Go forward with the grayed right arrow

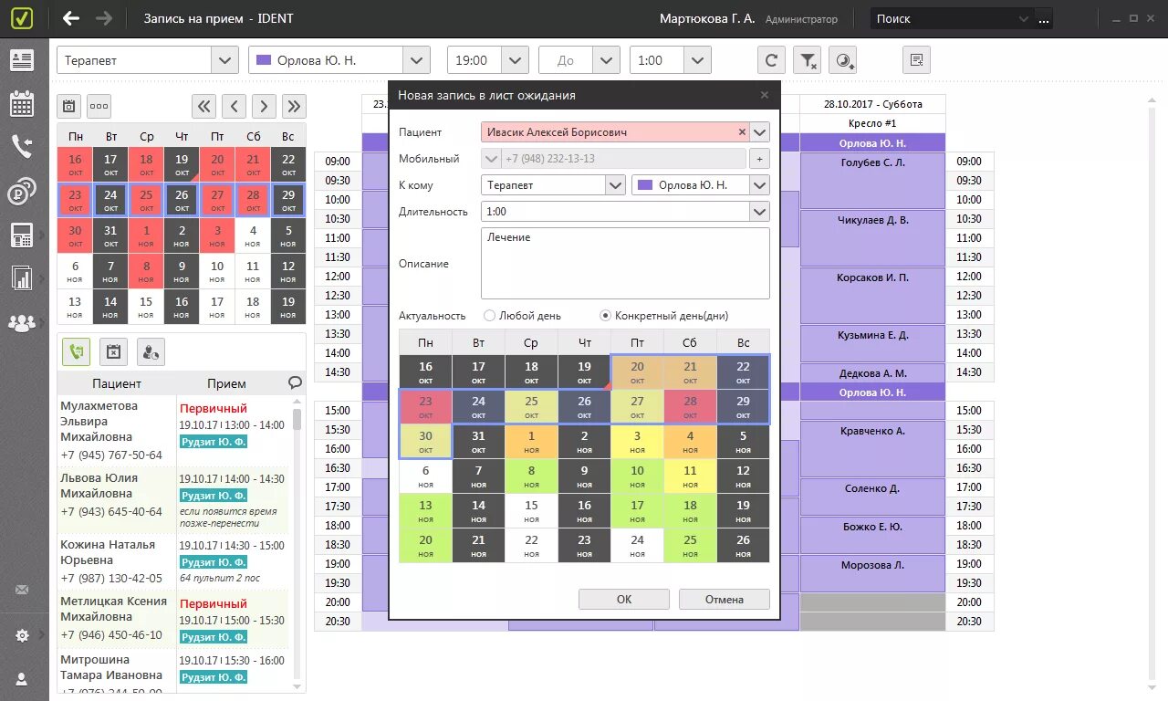coord(104,18)
